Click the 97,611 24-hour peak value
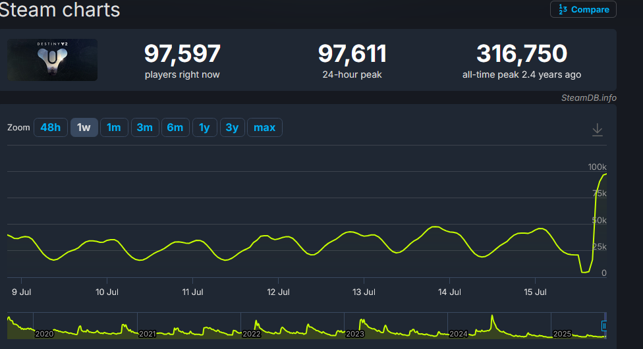643x349 pixels. 352,53
